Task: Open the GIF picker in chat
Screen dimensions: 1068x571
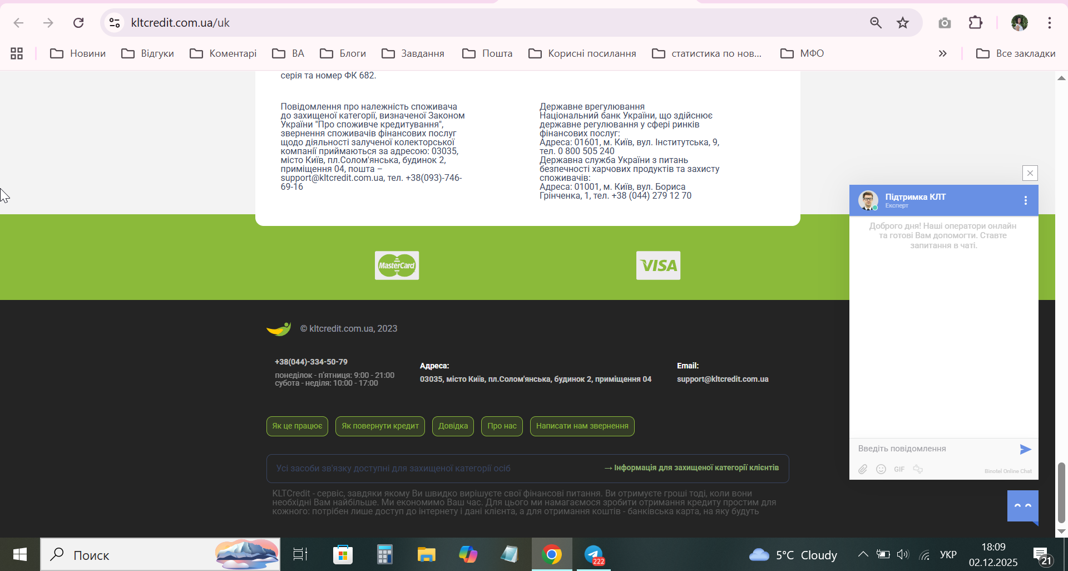Action: [899, 469]
